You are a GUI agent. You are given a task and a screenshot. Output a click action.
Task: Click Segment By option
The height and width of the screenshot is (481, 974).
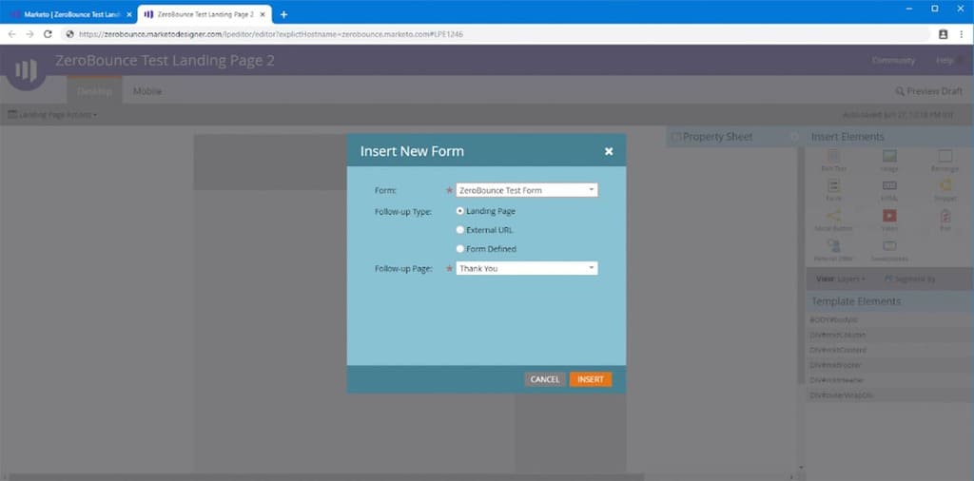click(910, 279)
